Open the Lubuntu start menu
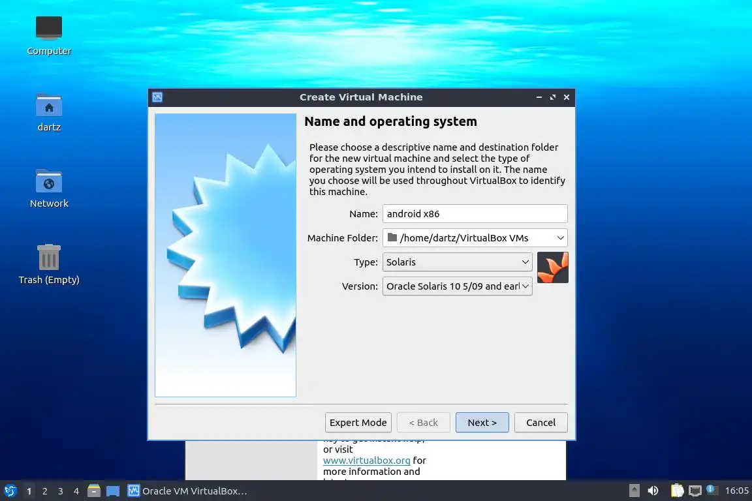This screenshot has width=752, height=501. [x=10, y=491]
